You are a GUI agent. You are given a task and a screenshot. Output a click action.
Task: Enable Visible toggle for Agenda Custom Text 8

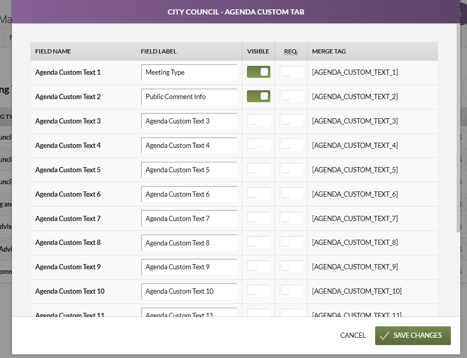[x=258, y=243]
